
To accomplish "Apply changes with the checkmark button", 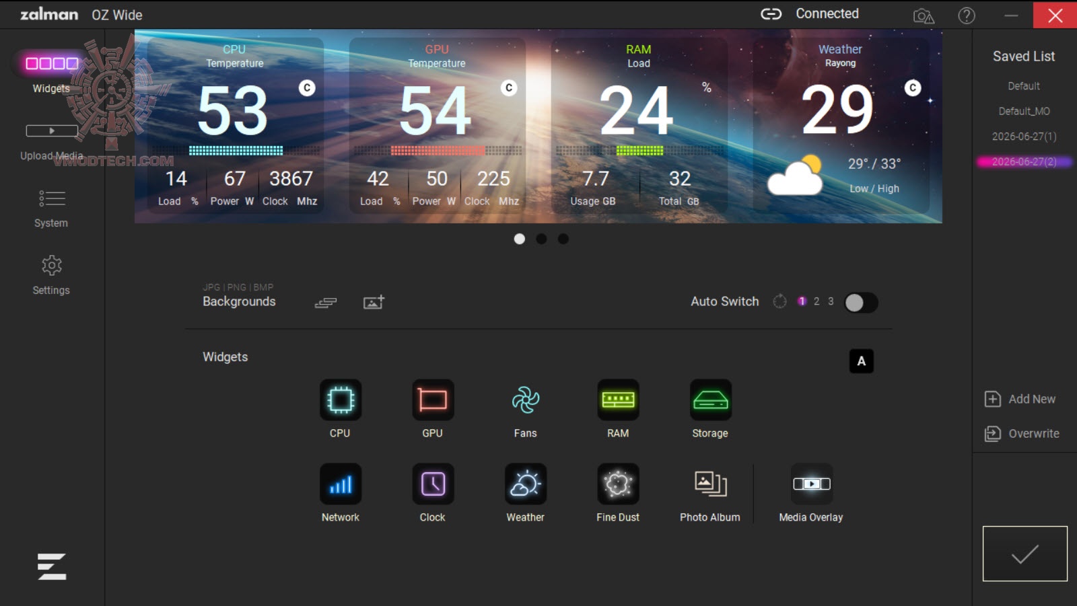I will tap(1025, 554).
